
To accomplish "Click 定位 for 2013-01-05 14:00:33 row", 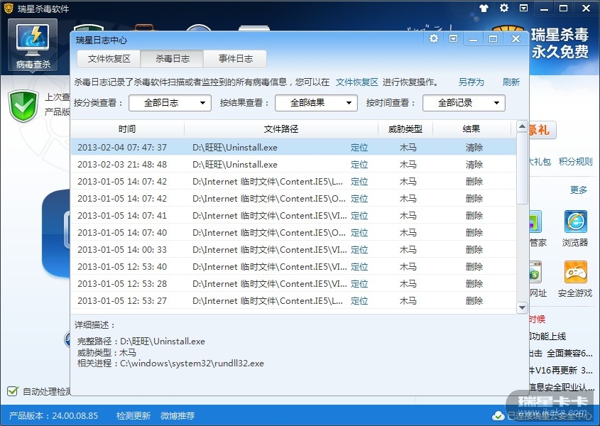I will point(359,250).
